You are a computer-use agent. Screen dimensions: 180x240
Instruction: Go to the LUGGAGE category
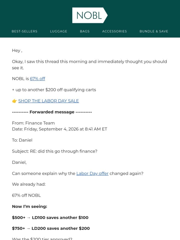[58, 31]
